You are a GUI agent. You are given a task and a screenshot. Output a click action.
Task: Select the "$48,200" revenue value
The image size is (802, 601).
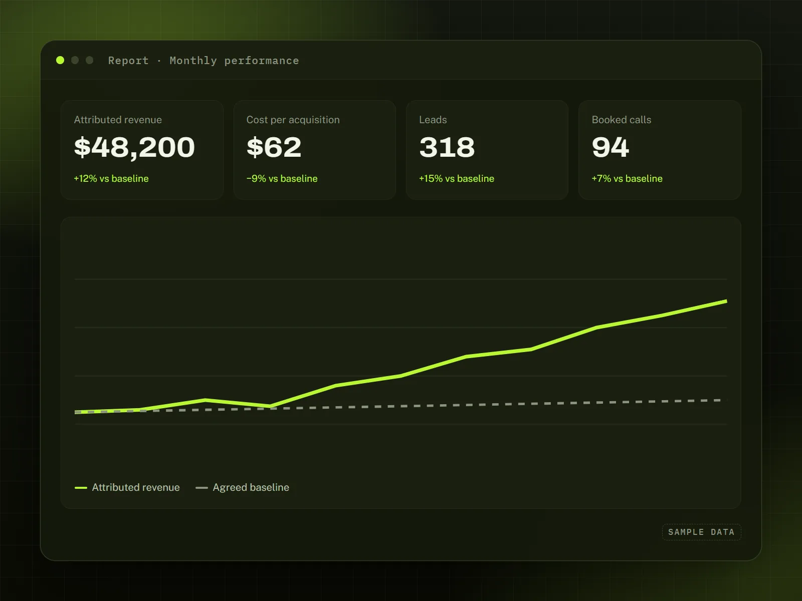pyautogui.click(x=134, y=147)
